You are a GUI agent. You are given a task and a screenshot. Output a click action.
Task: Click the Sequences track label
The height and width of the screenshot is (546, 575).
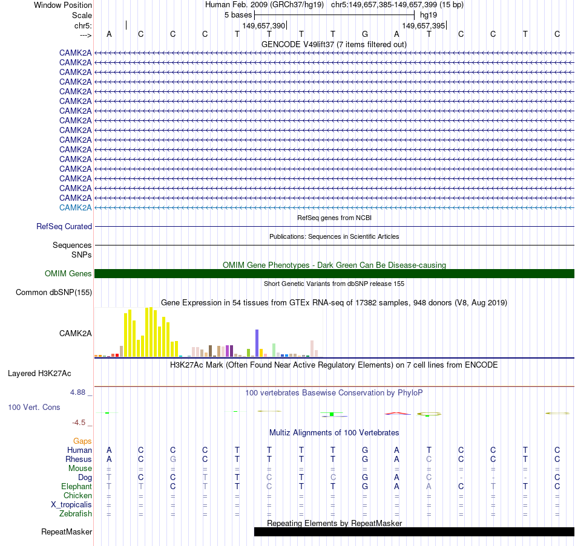tap(72, 245)
